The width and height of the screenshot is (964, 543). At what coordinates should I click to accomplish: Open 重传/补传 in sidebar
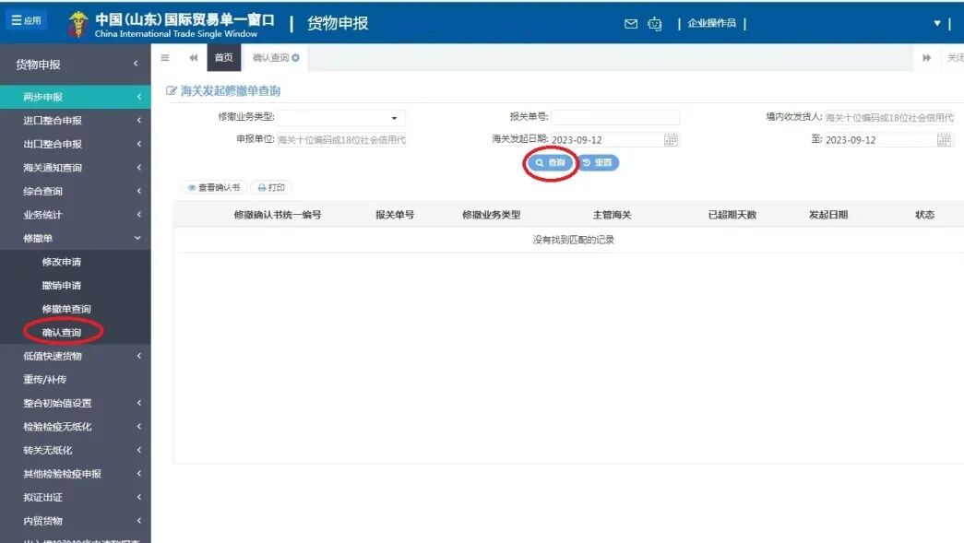pyautogui.click(x=45, y=380)
